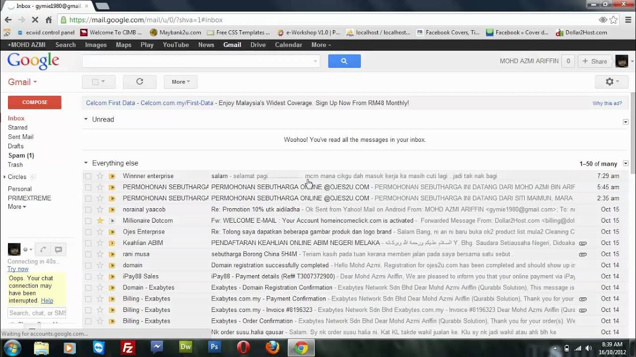Star the Winnner enterprise email
Screen dimensions: 636x357
coord(100,176)
